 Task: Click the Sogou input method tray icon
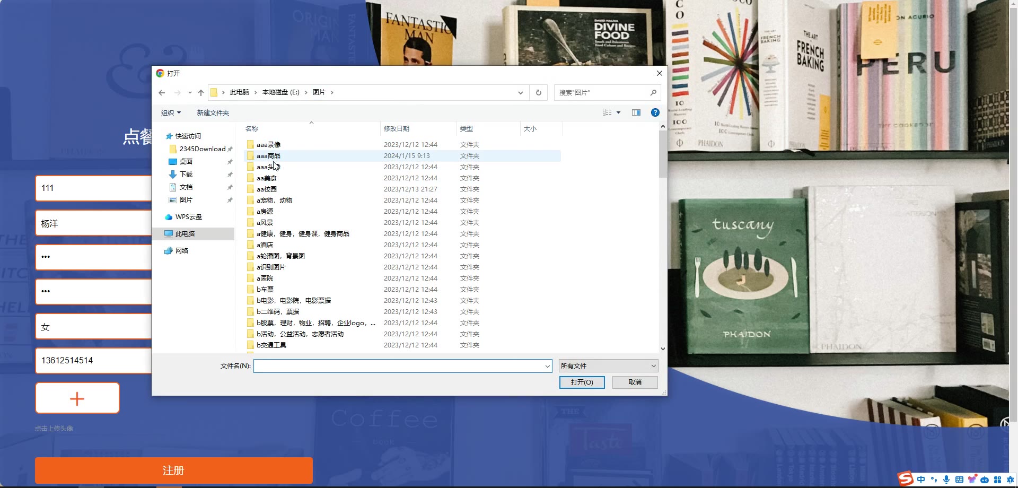coord(906,478)
